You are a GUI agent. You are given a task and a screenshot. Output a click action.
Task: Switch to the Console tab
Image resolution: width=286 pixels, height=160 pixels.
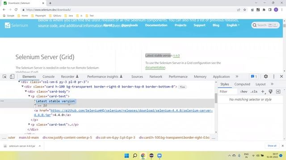pos(49,76)
